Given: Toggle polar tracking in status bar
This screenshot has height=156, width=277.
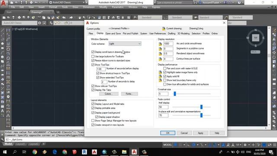Looking at the screenshot, I should (193, 145).
